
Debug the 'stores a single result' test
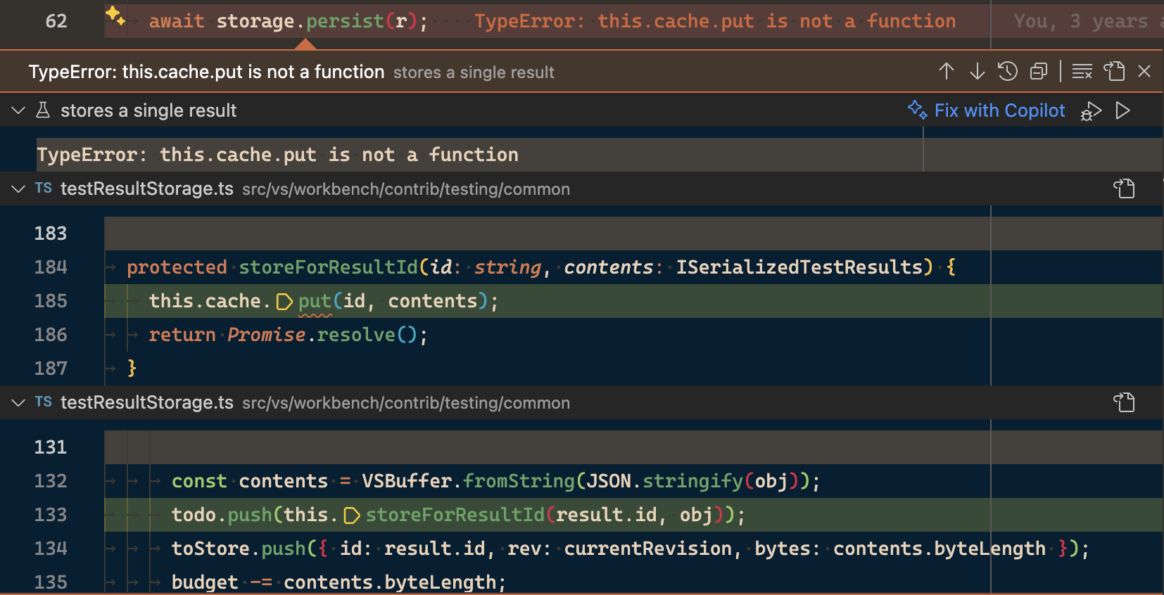1091,111
